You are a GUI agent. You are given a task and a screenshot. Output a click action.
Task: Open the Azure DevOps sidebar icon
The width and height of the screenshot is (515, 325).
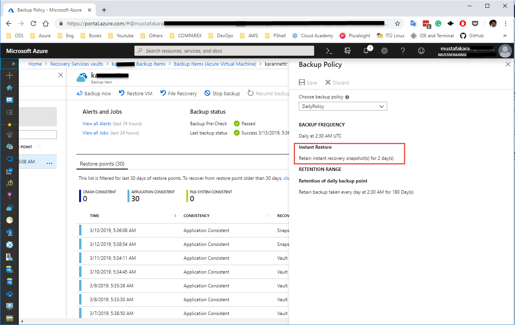click(10, 159)
